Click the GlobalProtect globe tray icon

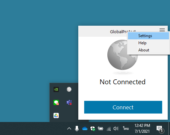[69, 89]
